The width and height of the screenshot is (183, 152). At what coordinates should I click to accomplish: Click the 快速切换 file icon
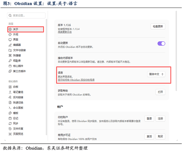pos(10,103)
